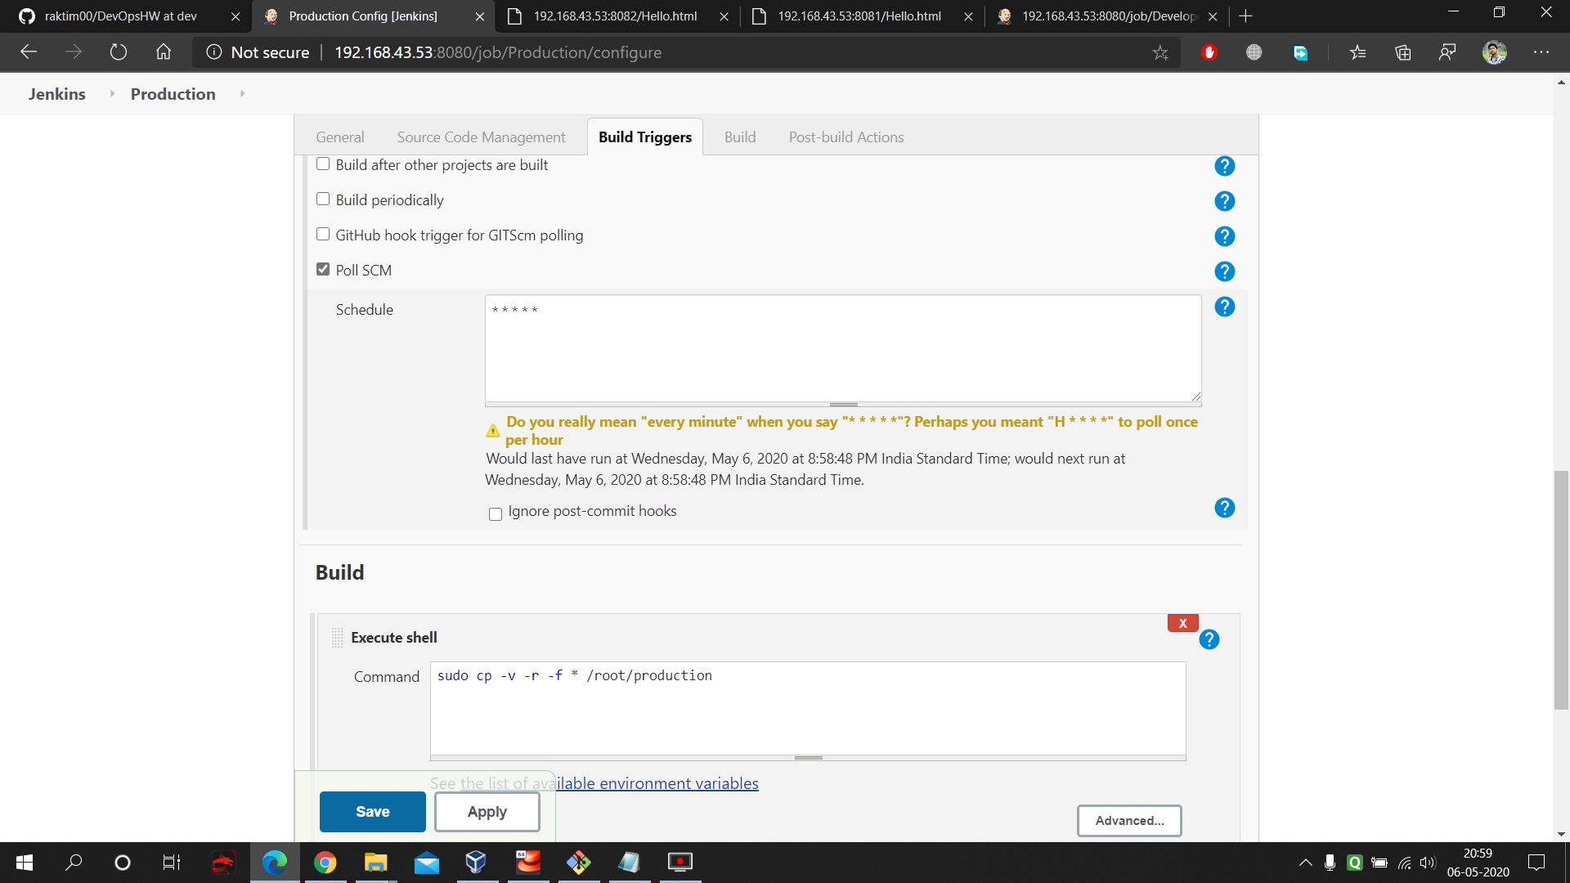The height and width of the screenshot is (883, 1570).
Task: Open Source Code Management tab
Action: click(481, 137)
